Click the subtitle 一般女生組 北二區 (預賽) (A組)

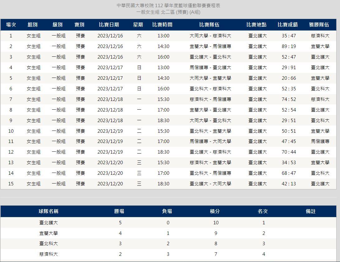pyautogui.click(x=168, y=12)
